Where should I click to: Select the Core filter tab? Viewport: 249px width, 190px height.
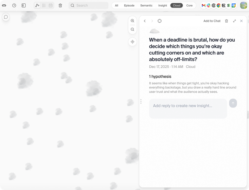tap(189, 5)
